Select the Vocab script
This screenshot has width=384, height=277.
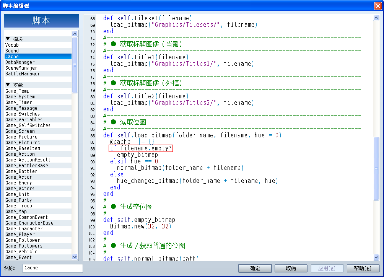(x=38, y=45)
